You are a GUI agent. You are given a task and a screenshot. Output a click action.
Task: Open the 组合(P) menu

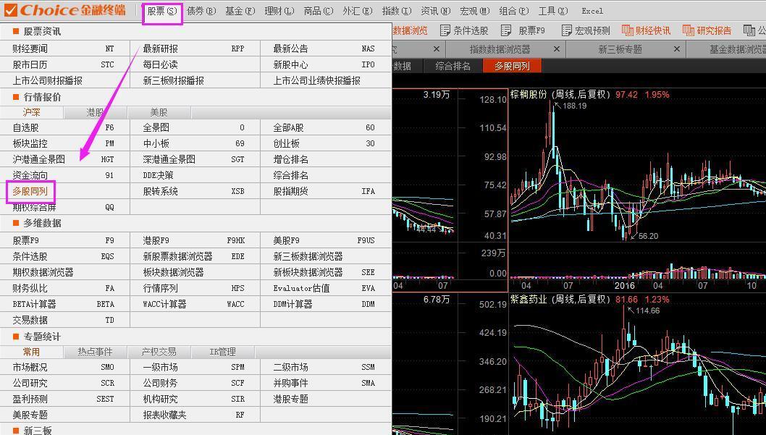514,12
